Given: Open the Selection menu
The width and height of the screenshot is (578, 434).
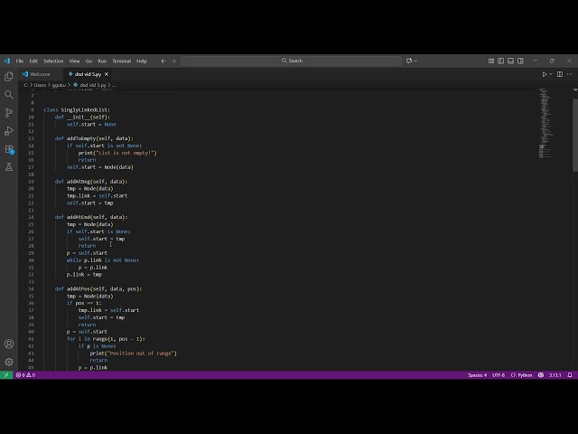Looking at the screenshot, I should coord(53,61).
